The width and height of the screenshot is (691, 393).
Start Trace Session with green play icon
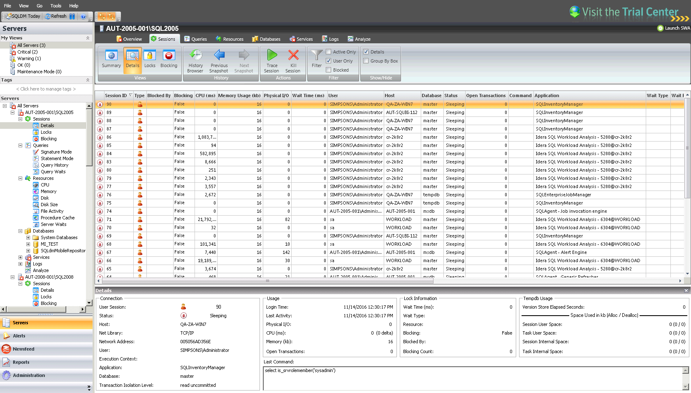coord(272,56)
